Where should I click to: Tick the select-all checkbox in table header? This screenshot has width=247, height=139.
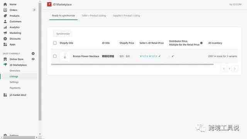55,43
